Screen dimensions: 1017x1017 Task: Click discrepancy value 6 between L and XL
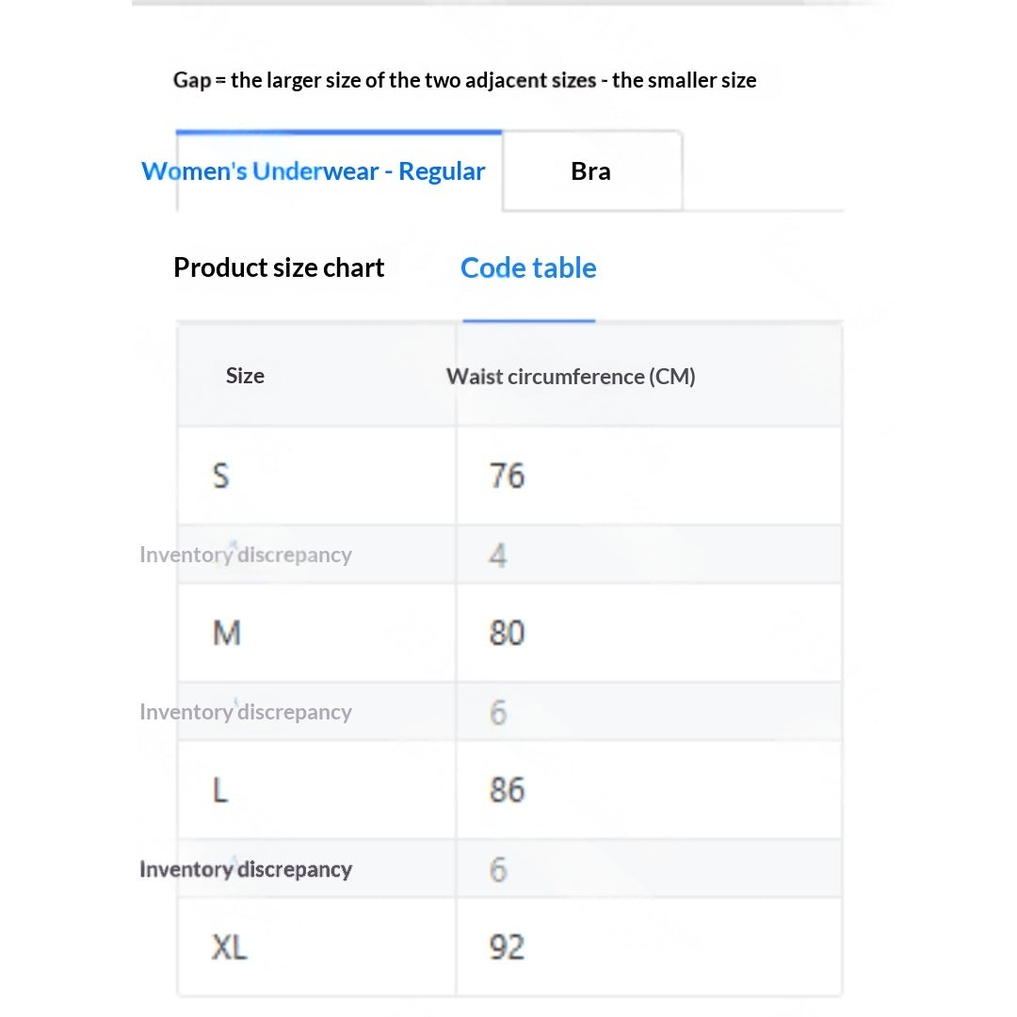click(x=498, y=870)
